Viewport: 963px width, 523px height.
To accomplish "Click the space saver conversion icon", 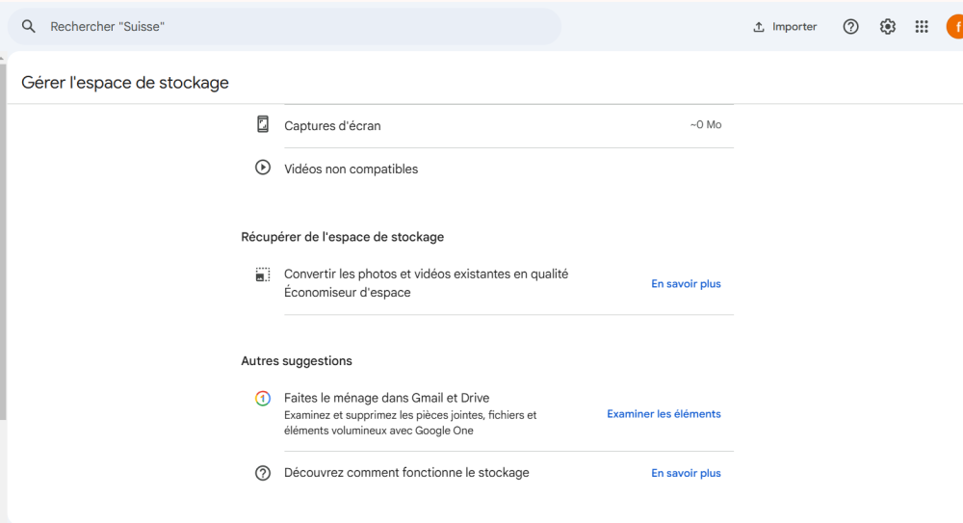I will tap(263, 275).
